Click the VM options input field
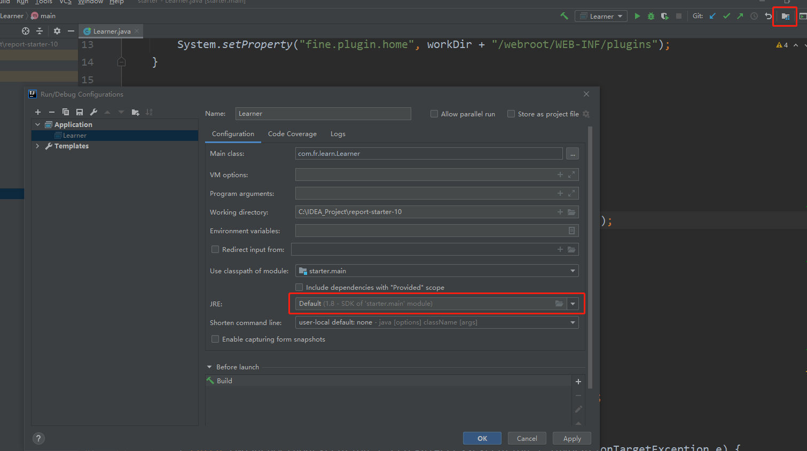Screen dimensions: 807x451 (x=437, y=175)
